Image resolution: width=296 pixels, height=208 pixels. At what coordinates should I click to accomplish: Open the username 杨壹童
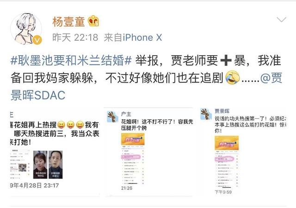[x=68, y=21]
